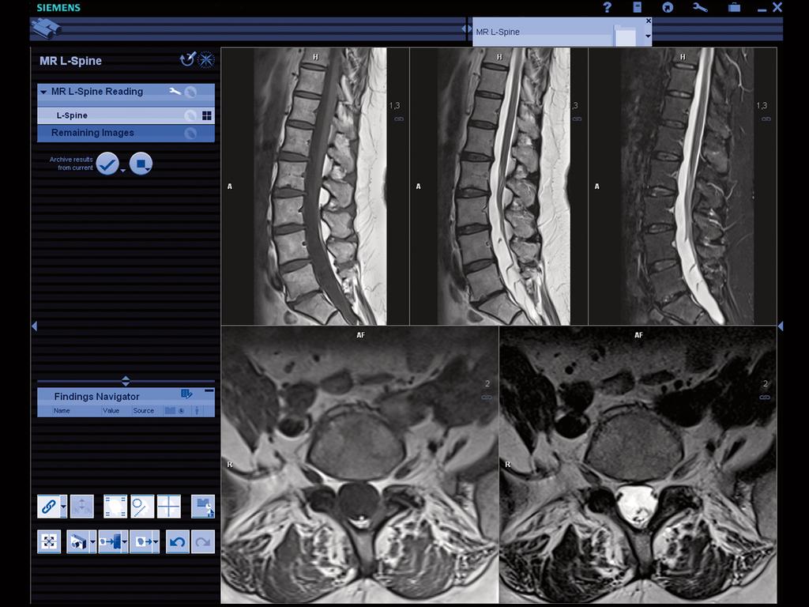Open the dropdown arrow on the MR L-Spine tab
809x607 pixels.
coord(648,36)
